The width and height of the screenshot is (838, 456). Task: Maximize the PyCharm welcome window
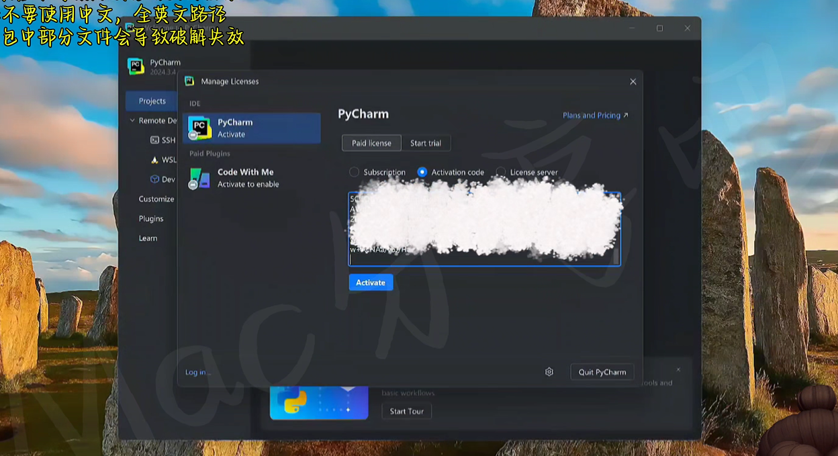point(659,28)
